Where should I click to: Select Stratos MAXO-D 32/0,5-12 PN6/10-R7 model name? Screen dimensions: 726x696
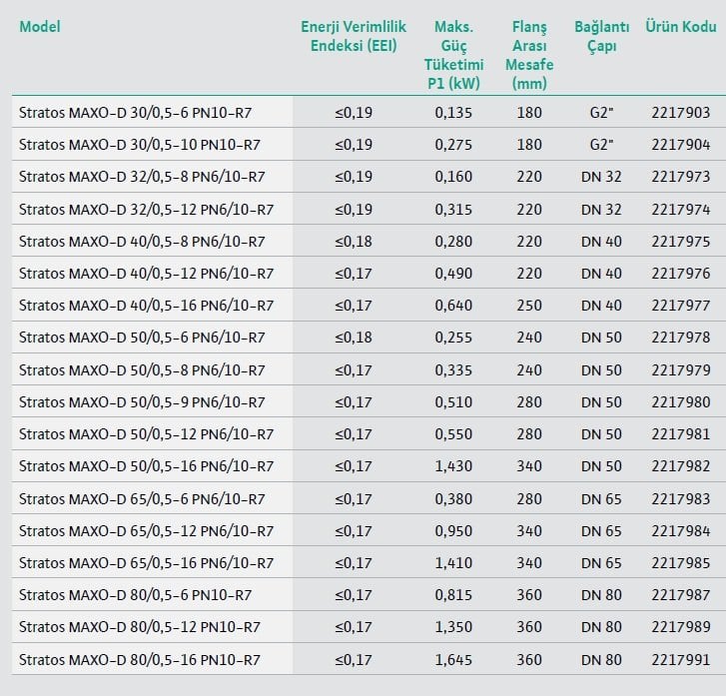147,210
